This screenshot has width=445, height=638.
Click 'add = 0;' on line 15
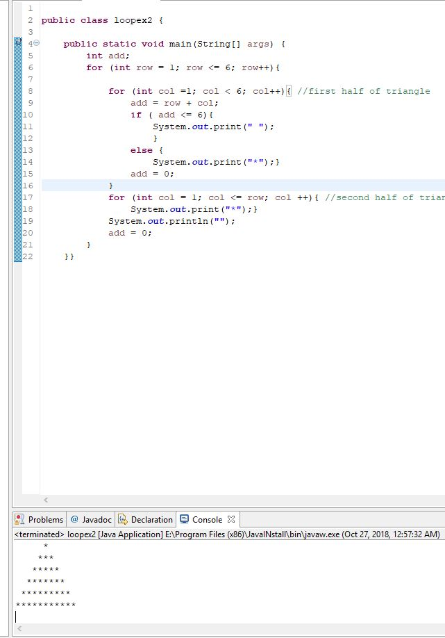point(153,174)
